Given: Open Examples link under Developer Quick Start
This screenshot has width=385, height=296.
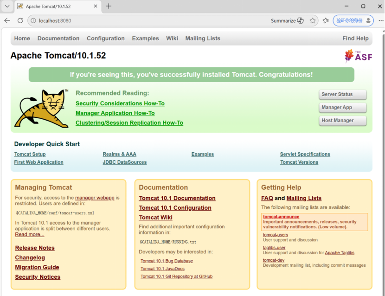Looking at the screenshot, I should coord(203,154).
